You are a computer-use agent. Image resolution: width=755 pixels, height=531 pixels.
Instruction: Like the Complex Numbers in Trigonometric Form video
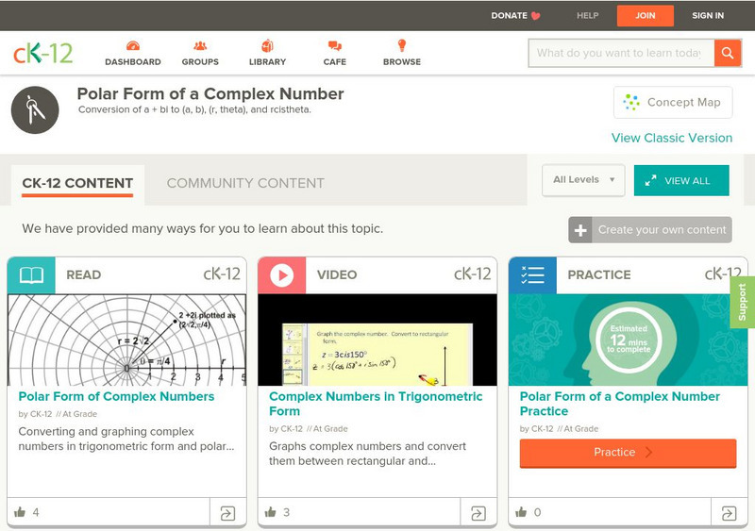pos(271,512)
